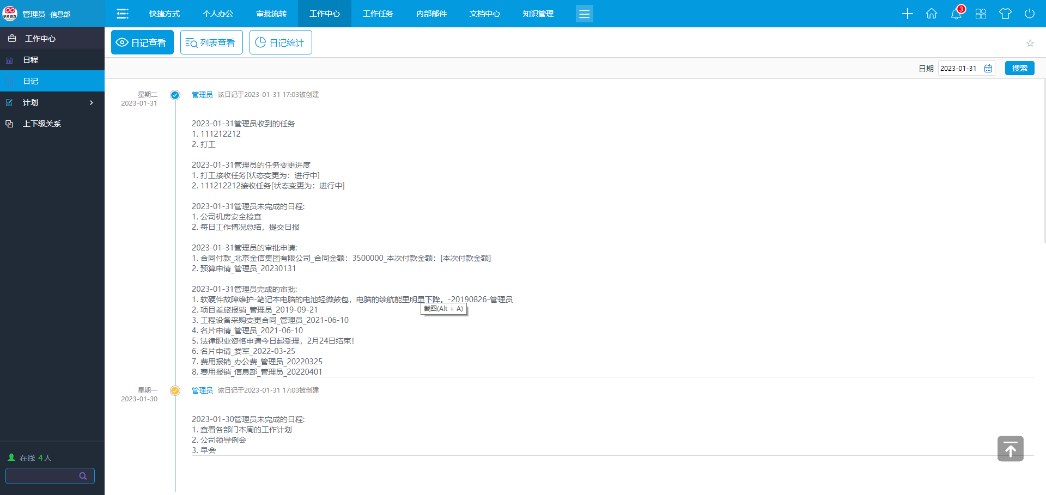Open the theme skin shirt icon
This screenshot has height=495, width=1046.
(x=1005, y=14)
